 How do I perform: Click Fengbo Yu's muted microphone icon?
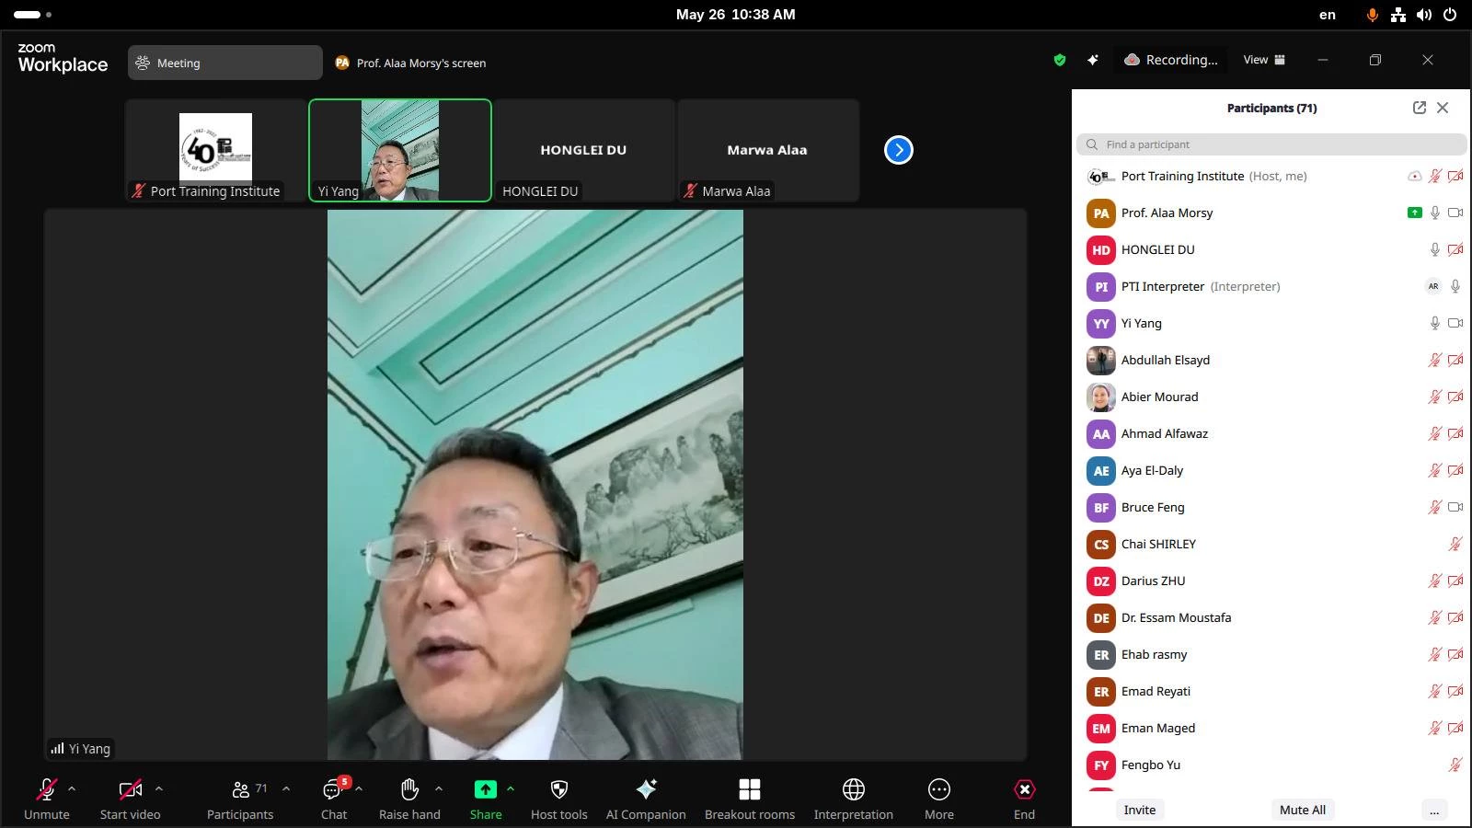[1455, 765]
